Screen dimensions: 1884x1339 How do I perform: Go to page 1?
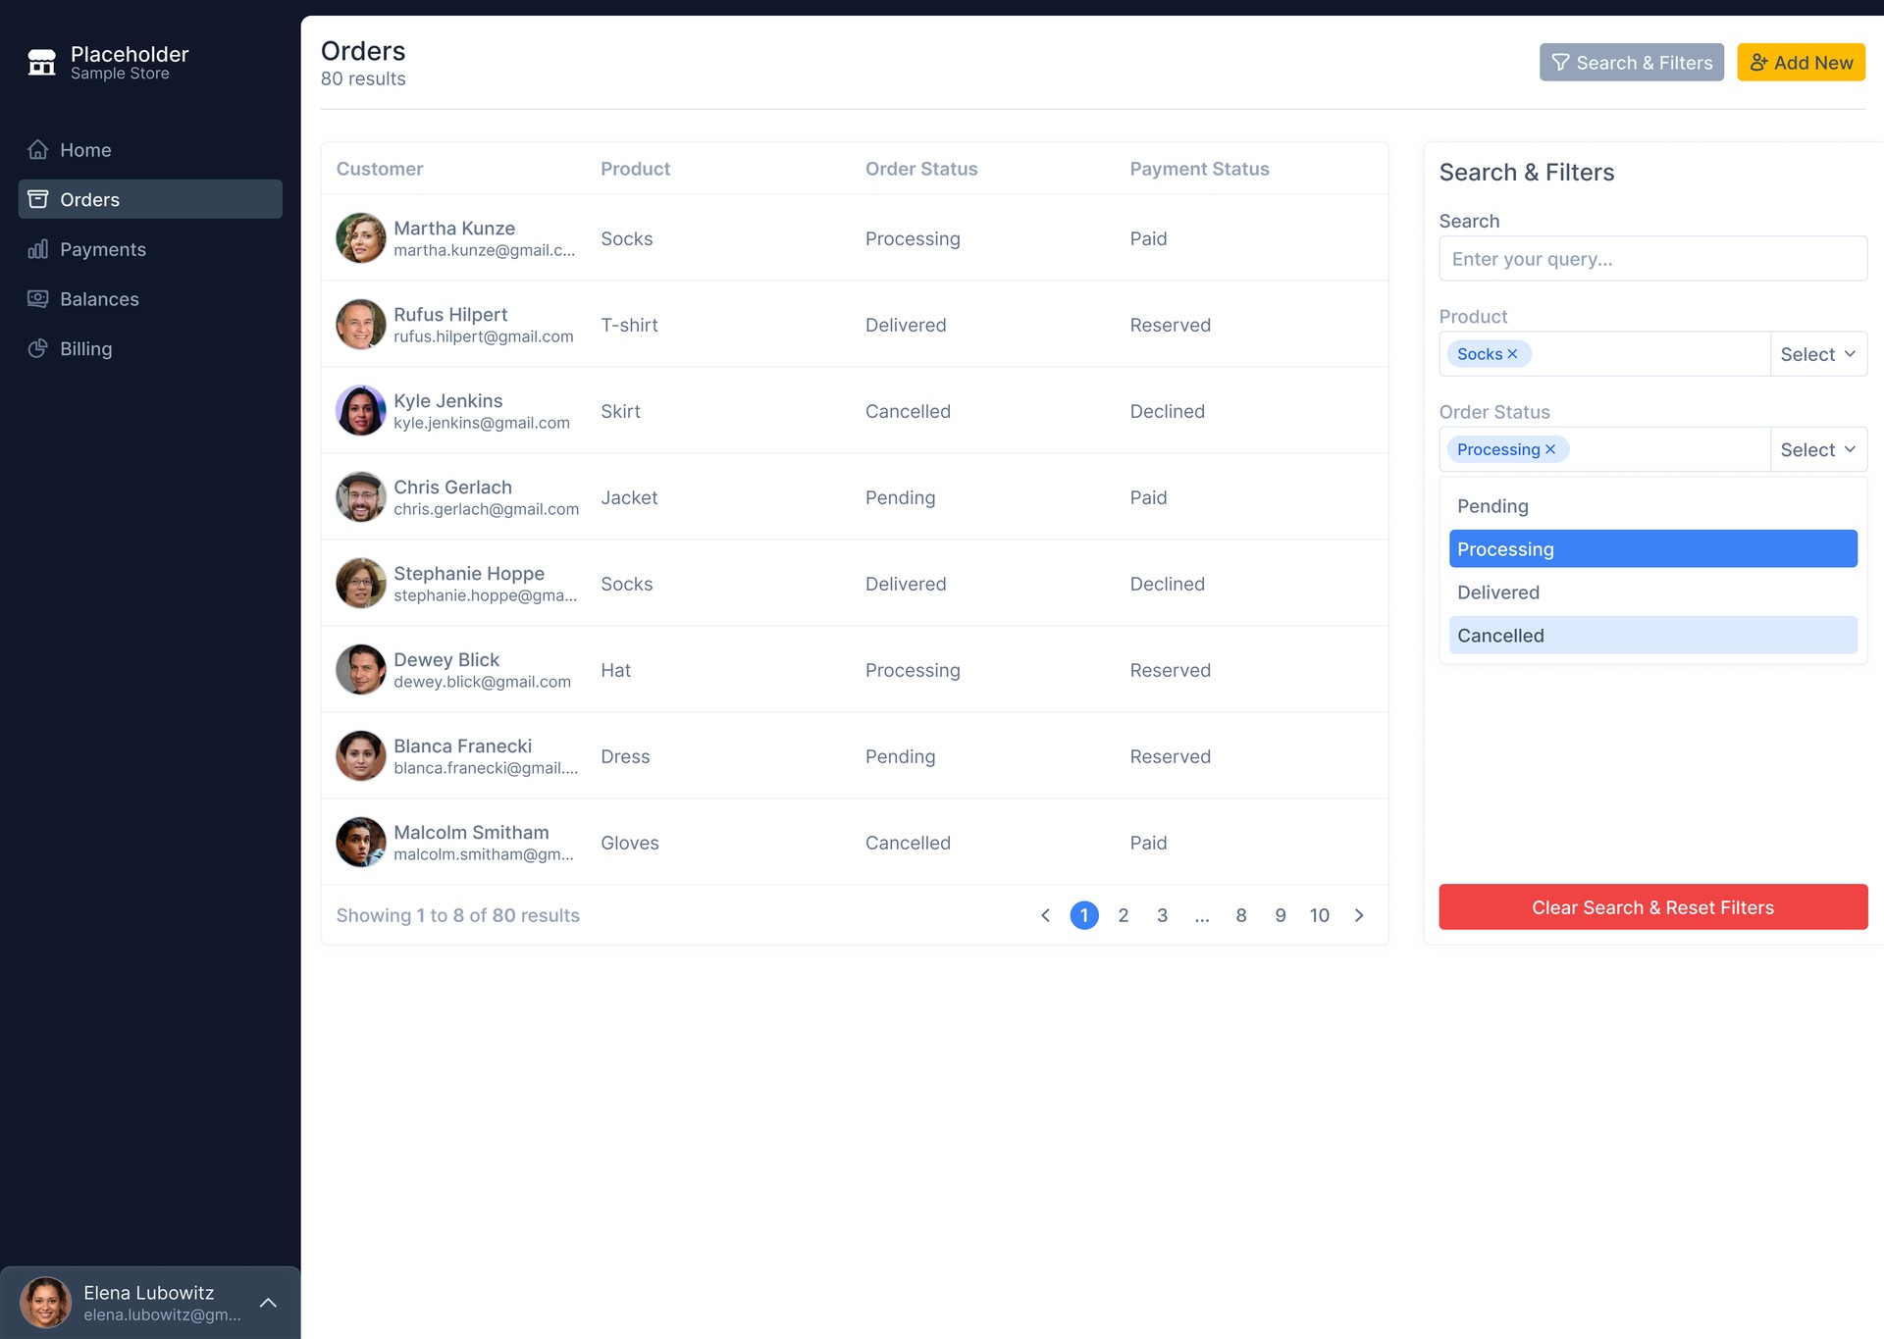[x=1084, y=915]
